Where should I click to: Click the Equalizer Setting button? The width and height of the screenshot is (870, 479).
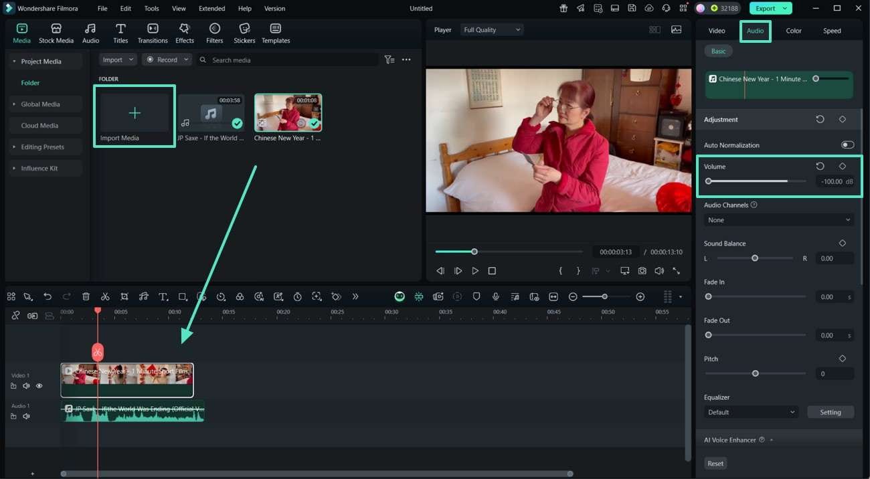[831, 412]
